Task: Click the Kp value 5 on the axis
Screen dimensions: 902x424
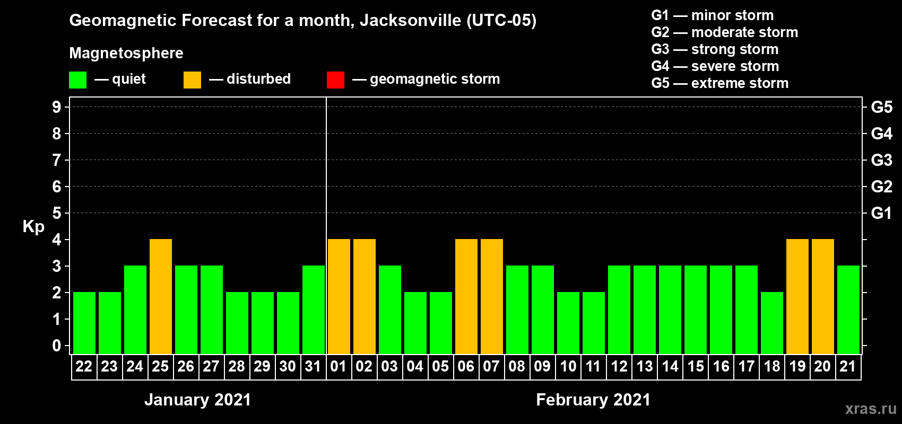Action: point(57,213)
